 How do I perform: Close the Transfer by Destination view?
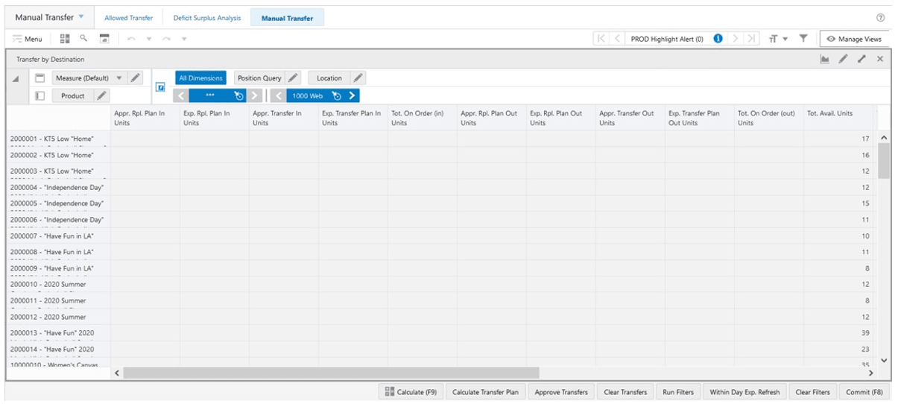879,59
